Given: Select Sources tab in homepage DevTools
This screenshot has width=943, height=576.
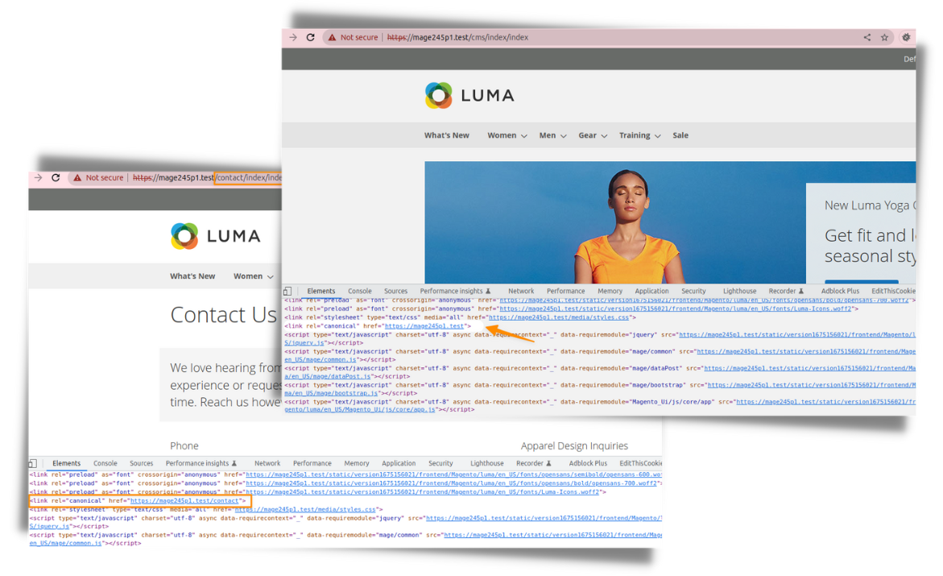Looking at the screenshot, I should 395,292.
